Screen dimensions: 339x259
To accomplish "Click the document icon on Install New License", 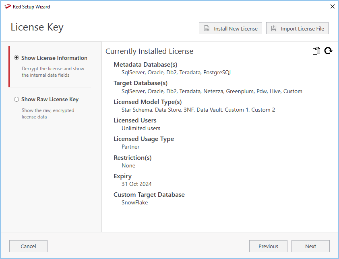I will pyautogui.click(x=207, y=29).
